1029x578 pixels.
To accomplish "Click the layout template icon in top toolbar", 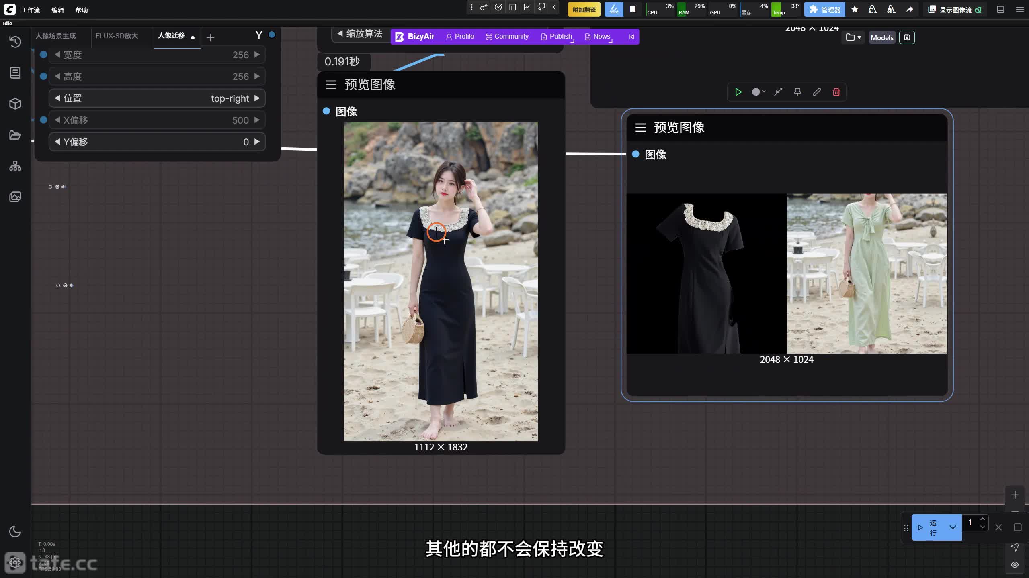I will coord(512,7).
